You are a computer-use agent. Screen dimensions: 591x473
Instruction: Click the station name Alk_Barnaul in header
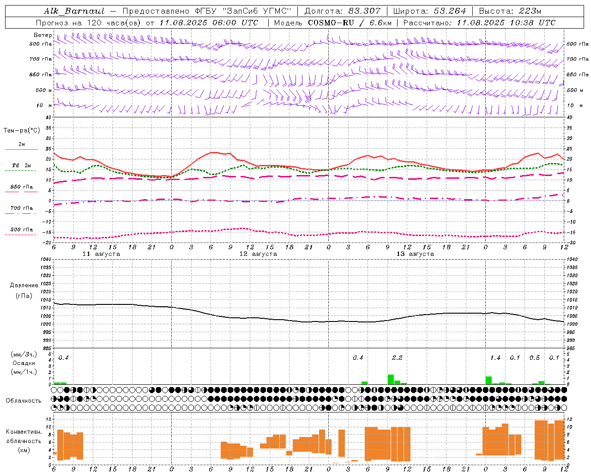click(x=74, y=11)
